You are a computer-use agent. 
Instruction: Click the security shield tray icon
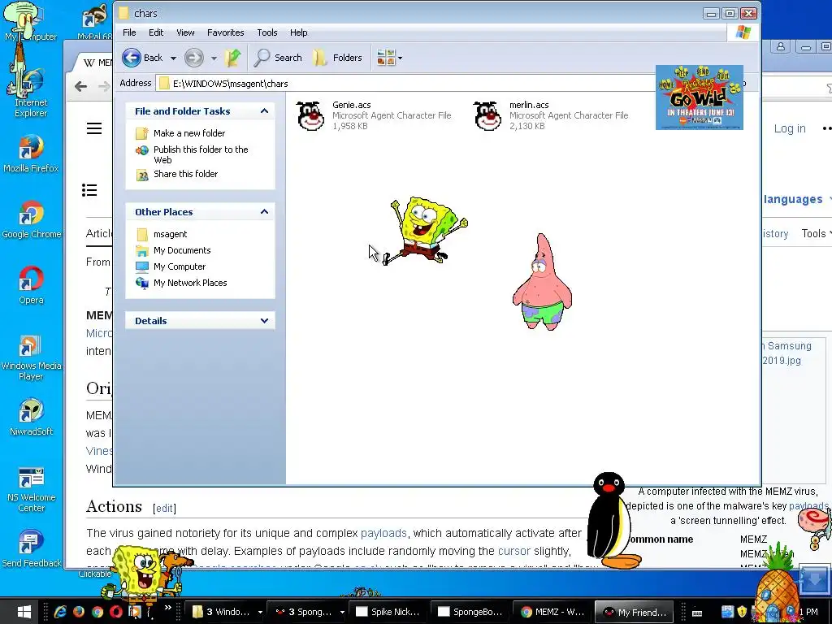point(742,612)
